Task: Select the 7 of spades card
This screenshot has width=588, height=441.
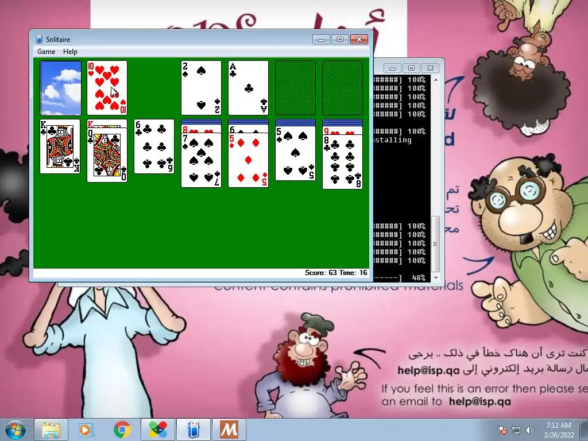Action: click(x=202, y=160)
